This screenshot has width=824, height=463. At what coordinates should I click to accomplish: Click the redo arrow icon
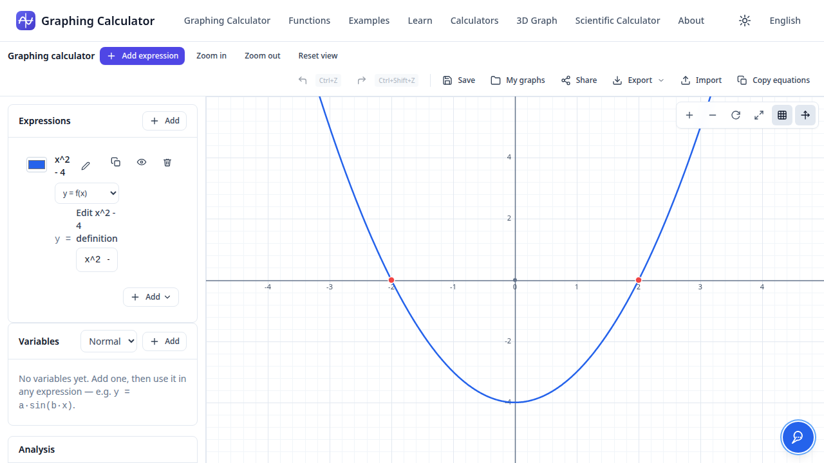pos(362,80)
